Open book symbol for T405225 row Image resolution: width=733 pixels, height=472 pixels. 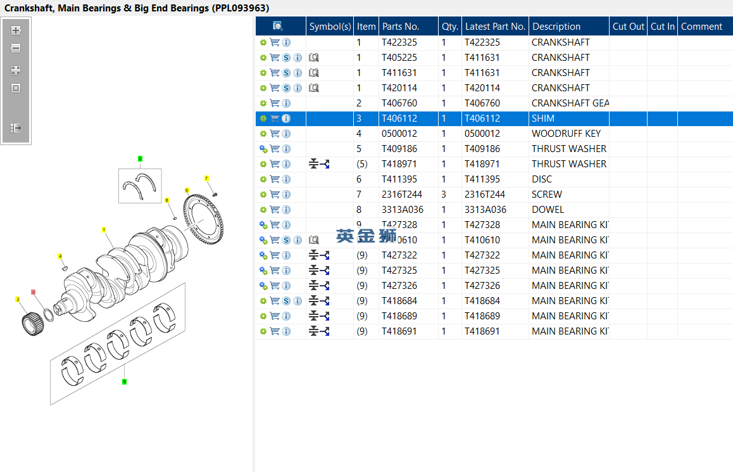pos(314,58)
